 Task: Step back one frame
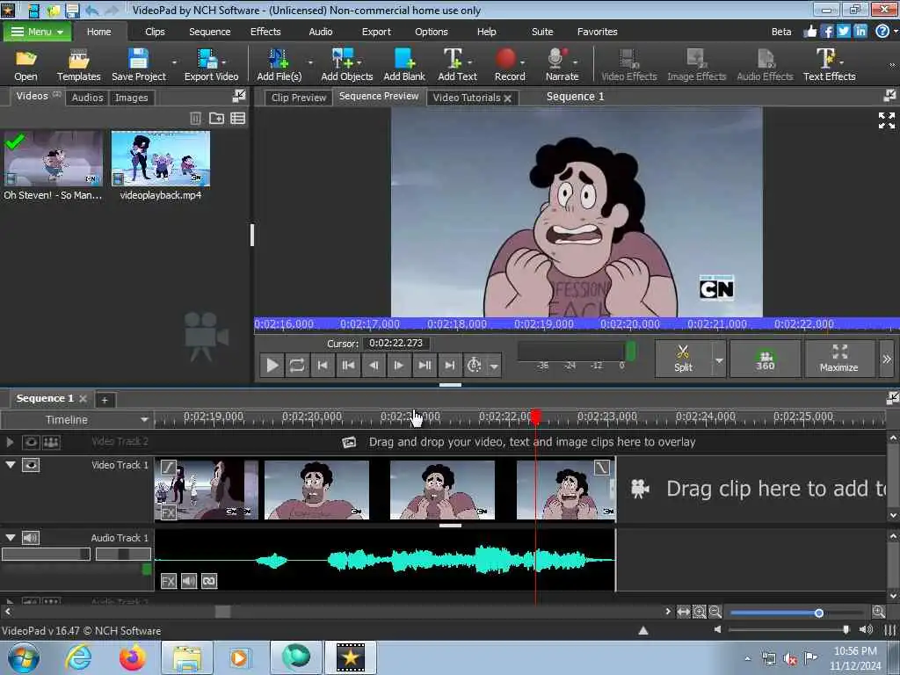373,365
